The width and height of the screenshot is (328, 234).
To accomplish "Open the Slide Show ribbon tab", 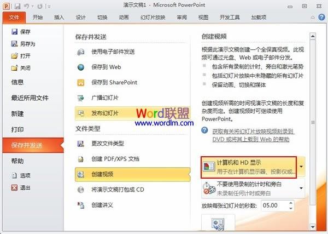I will (x=153, y=17).
